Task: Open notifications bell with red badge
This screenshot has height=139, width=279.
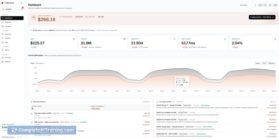Action: [x=22, y=9]
